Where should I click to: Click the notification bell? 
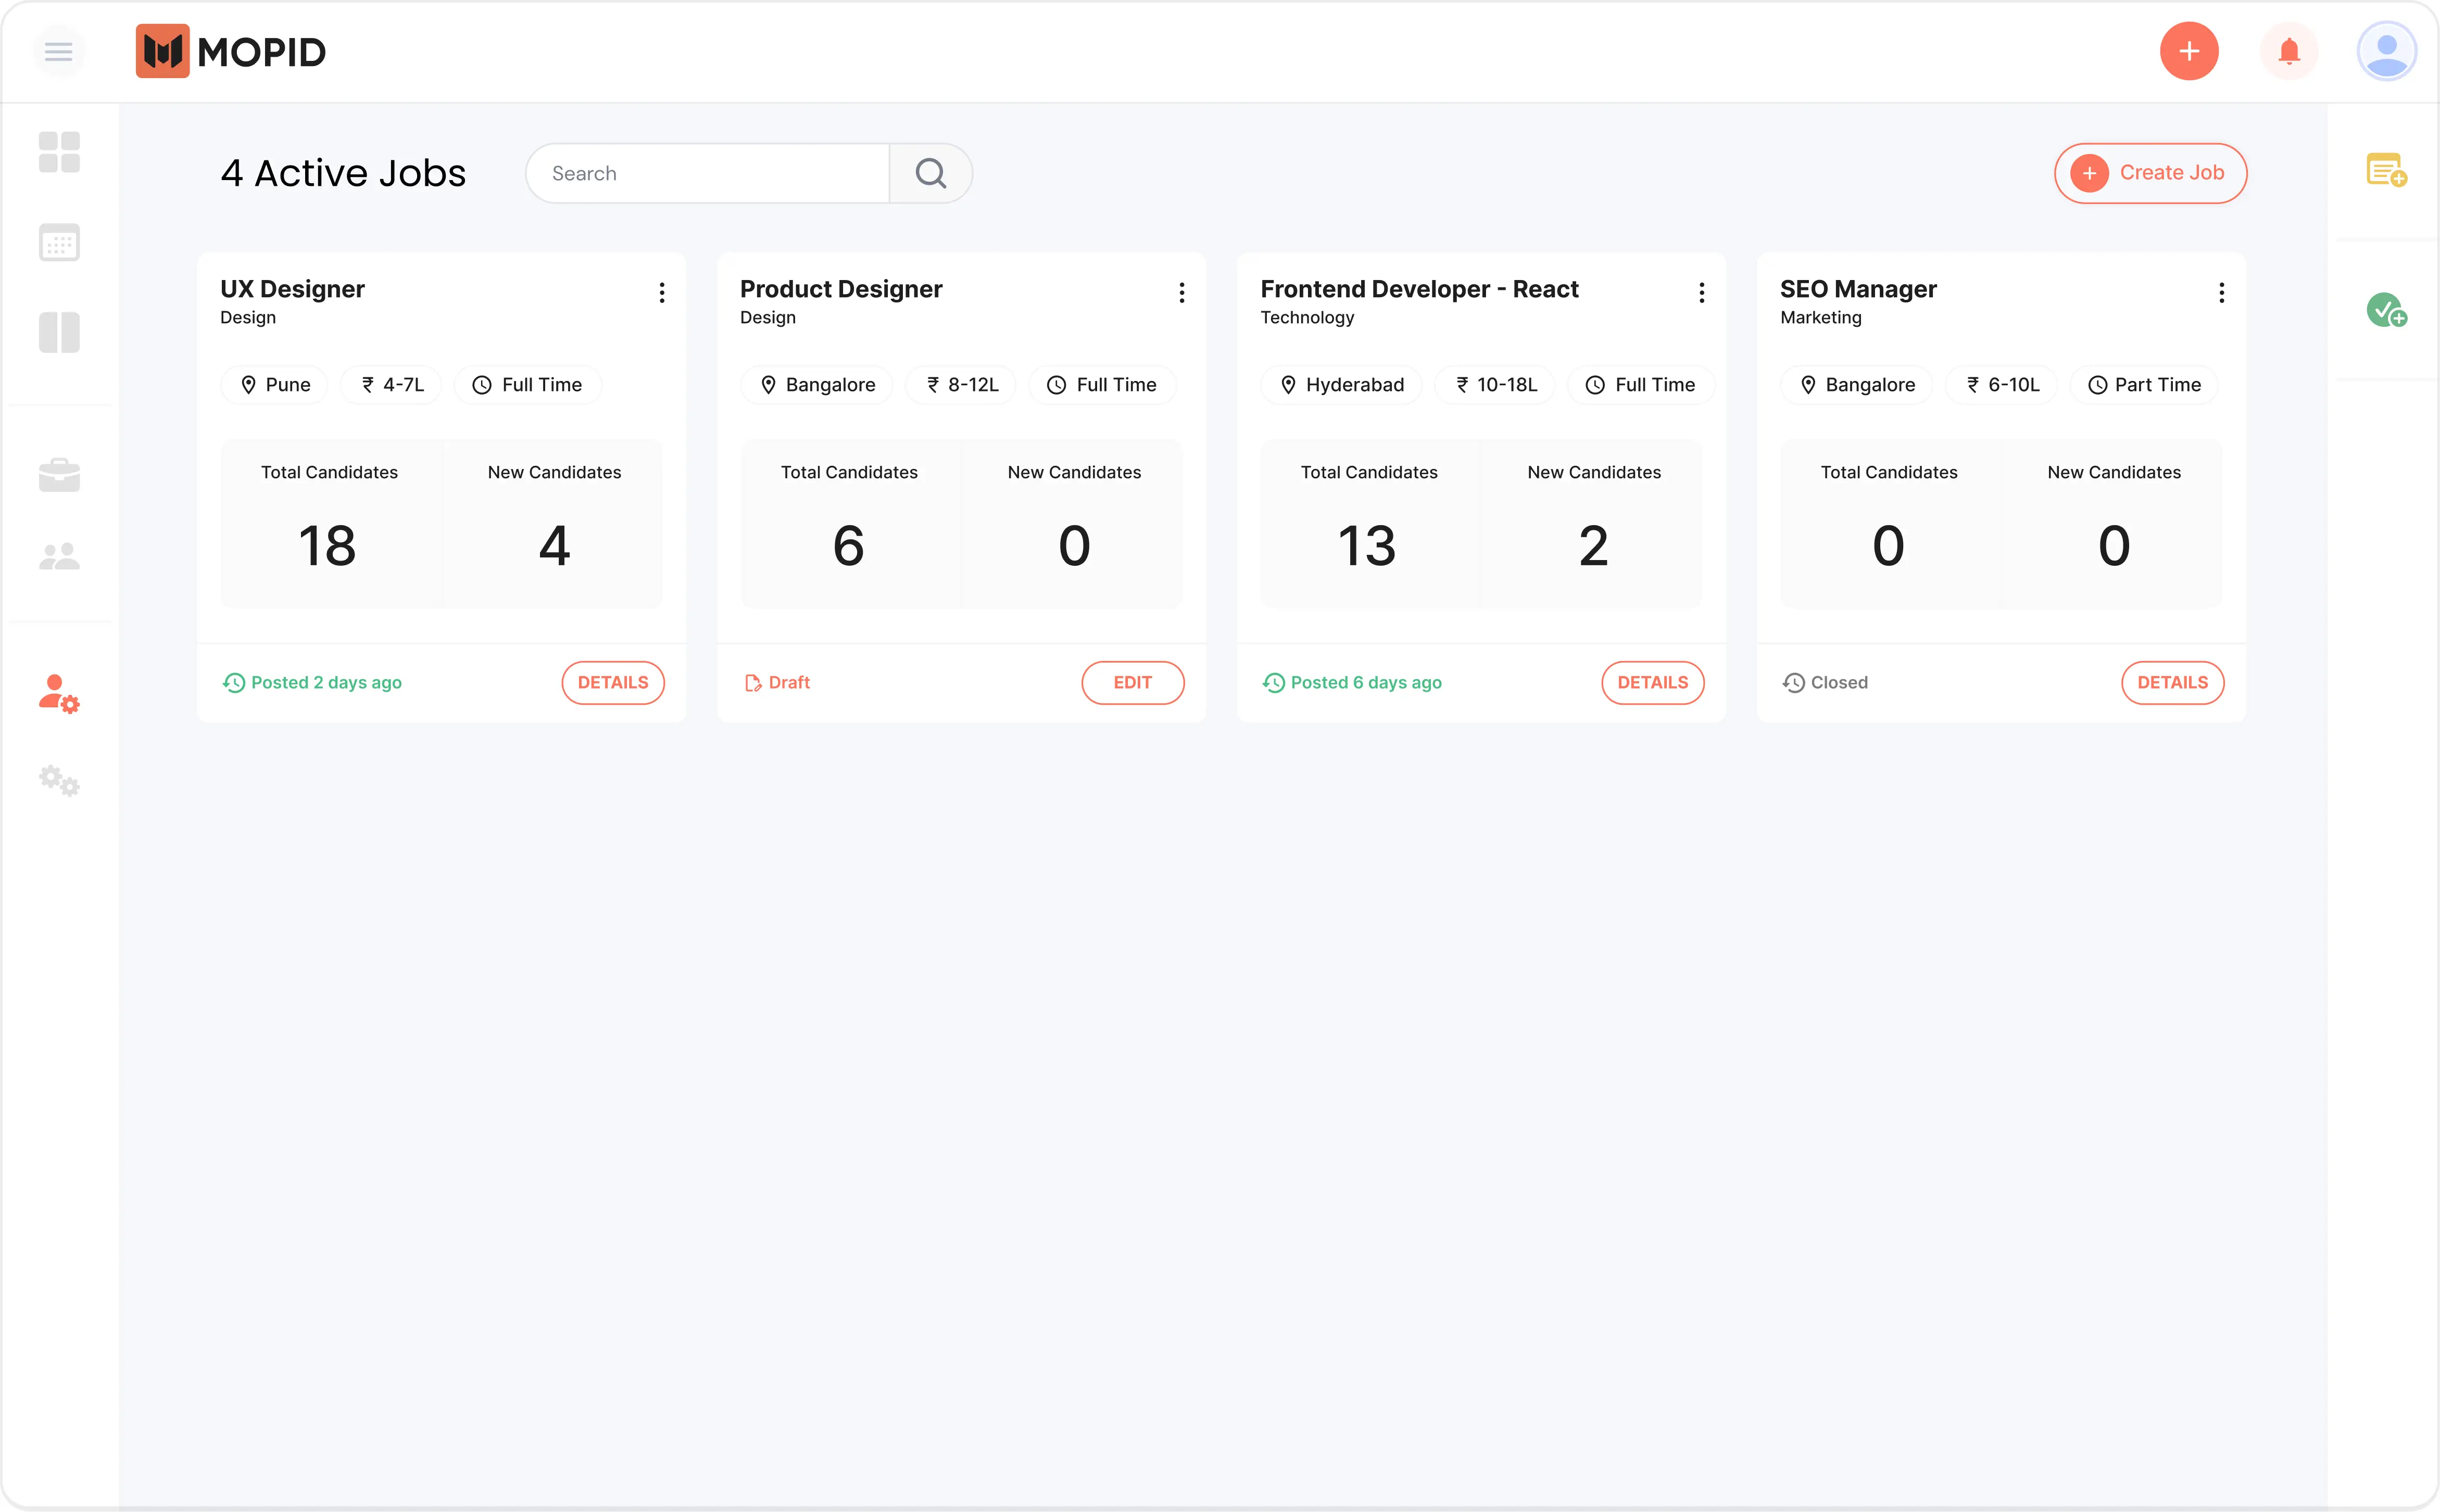point(2289,51)
